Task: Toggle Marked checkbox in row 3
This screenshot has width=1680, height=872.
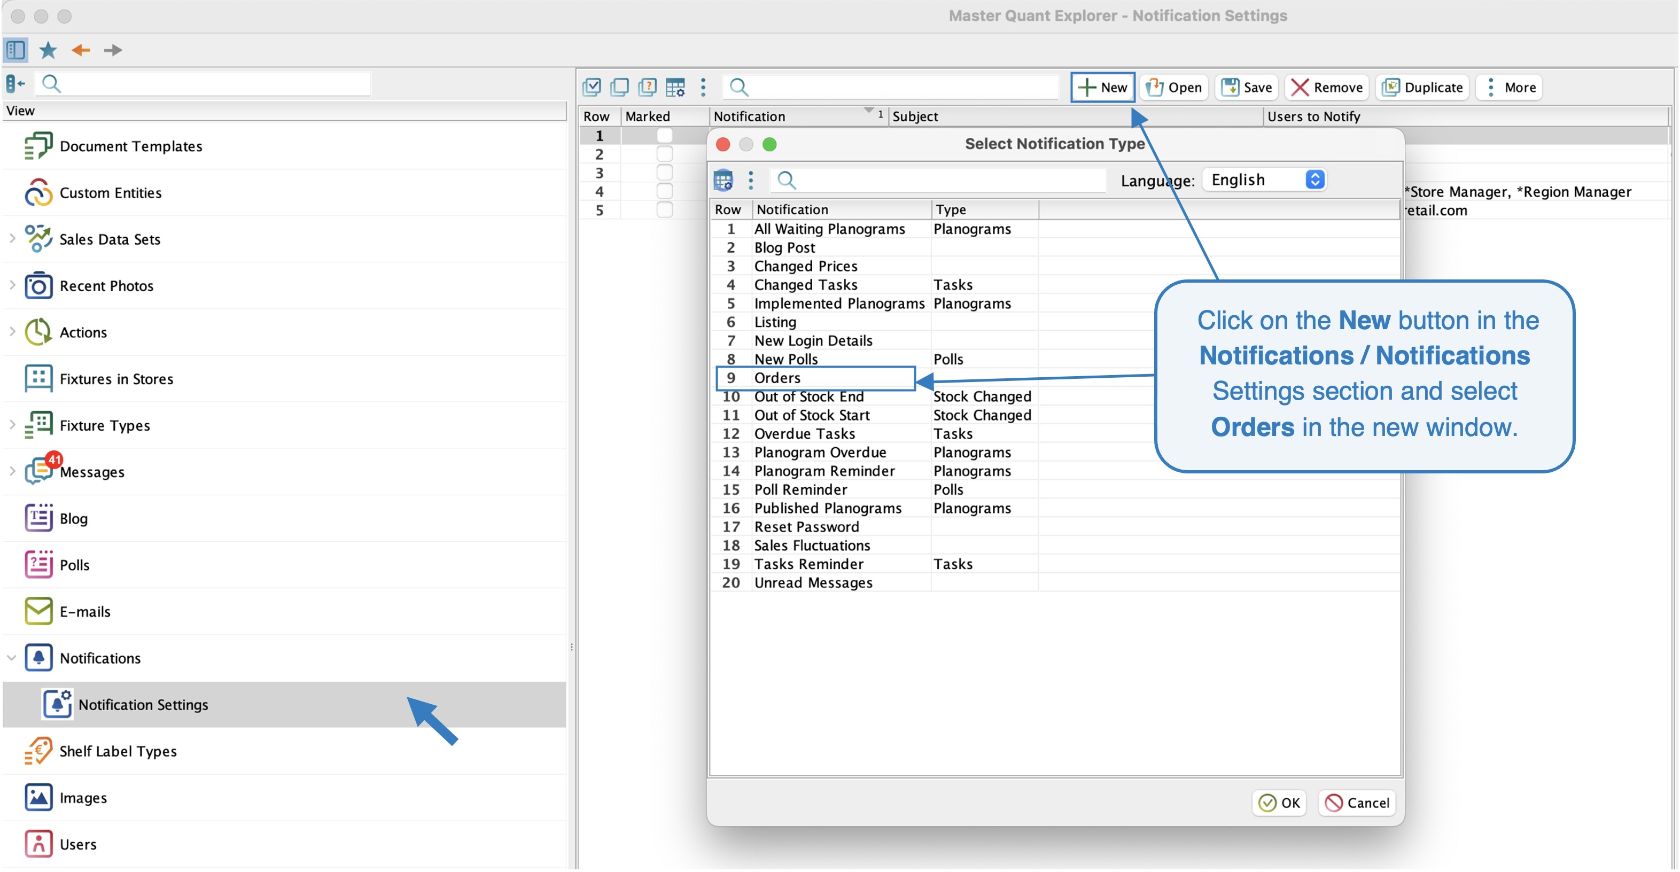Action: click(665, 173)
